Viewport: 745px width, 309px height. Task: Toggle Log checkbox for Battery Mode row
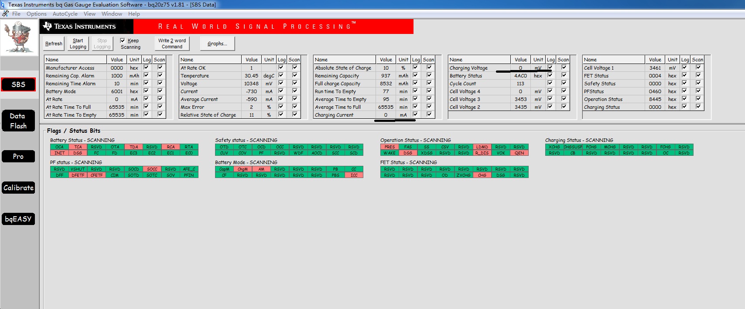146,91
